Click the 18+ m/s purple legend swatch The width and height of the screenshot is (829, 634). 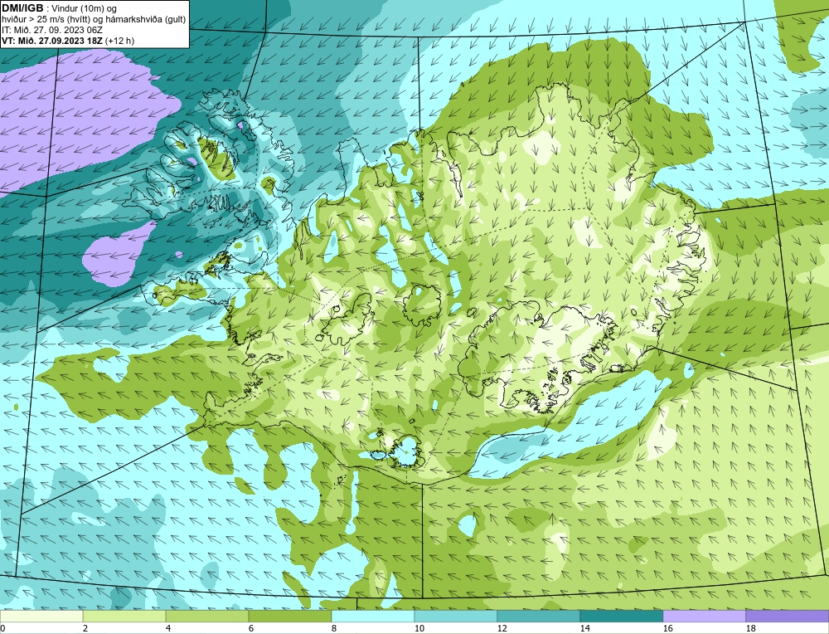(x=788, y=616)
